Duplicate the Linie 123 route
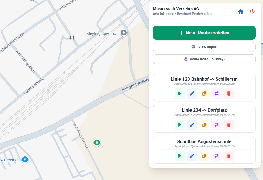The height and width of the screenshot is (180, 263). click(204, 93)
